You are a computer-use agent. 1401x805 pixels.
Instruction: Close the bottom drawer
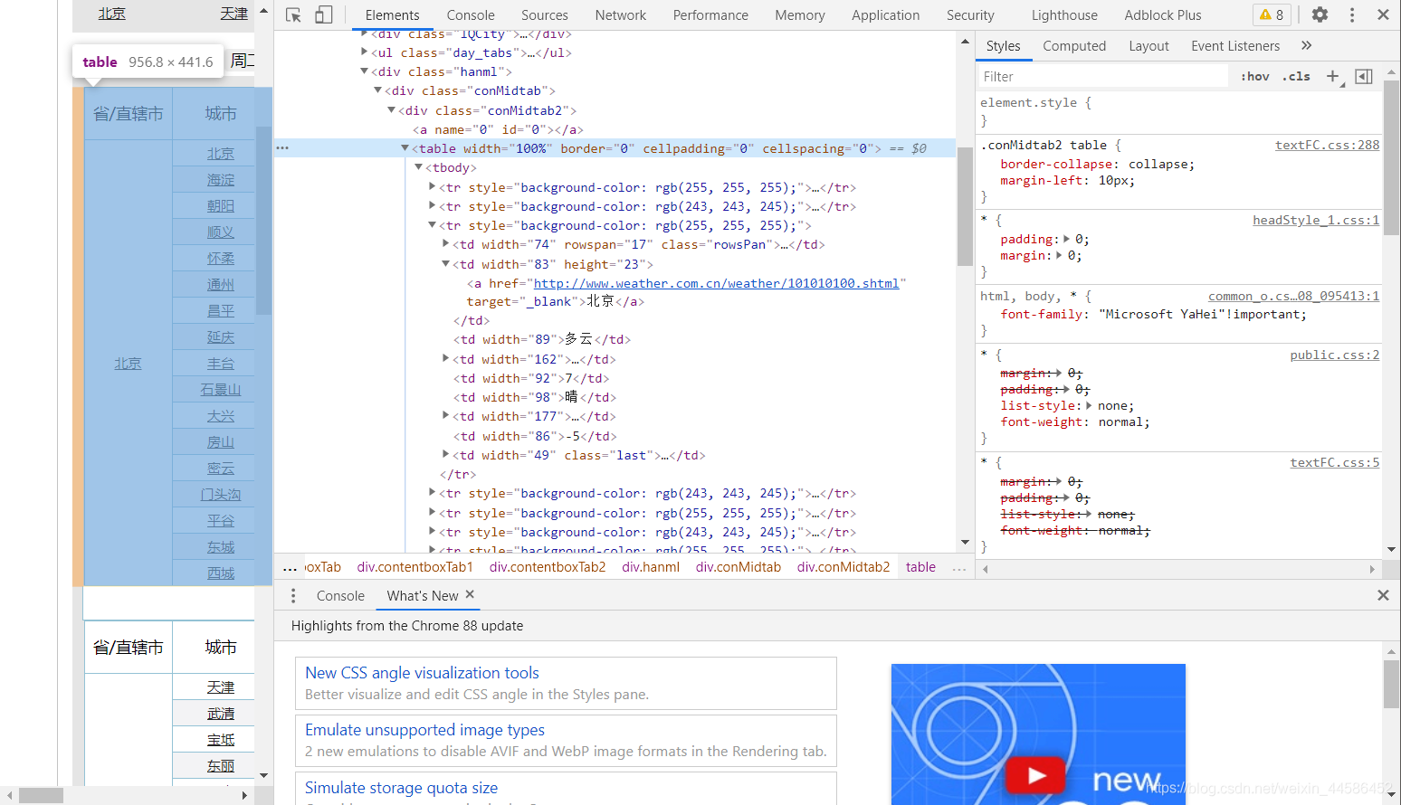click(x=1383, y=595)
